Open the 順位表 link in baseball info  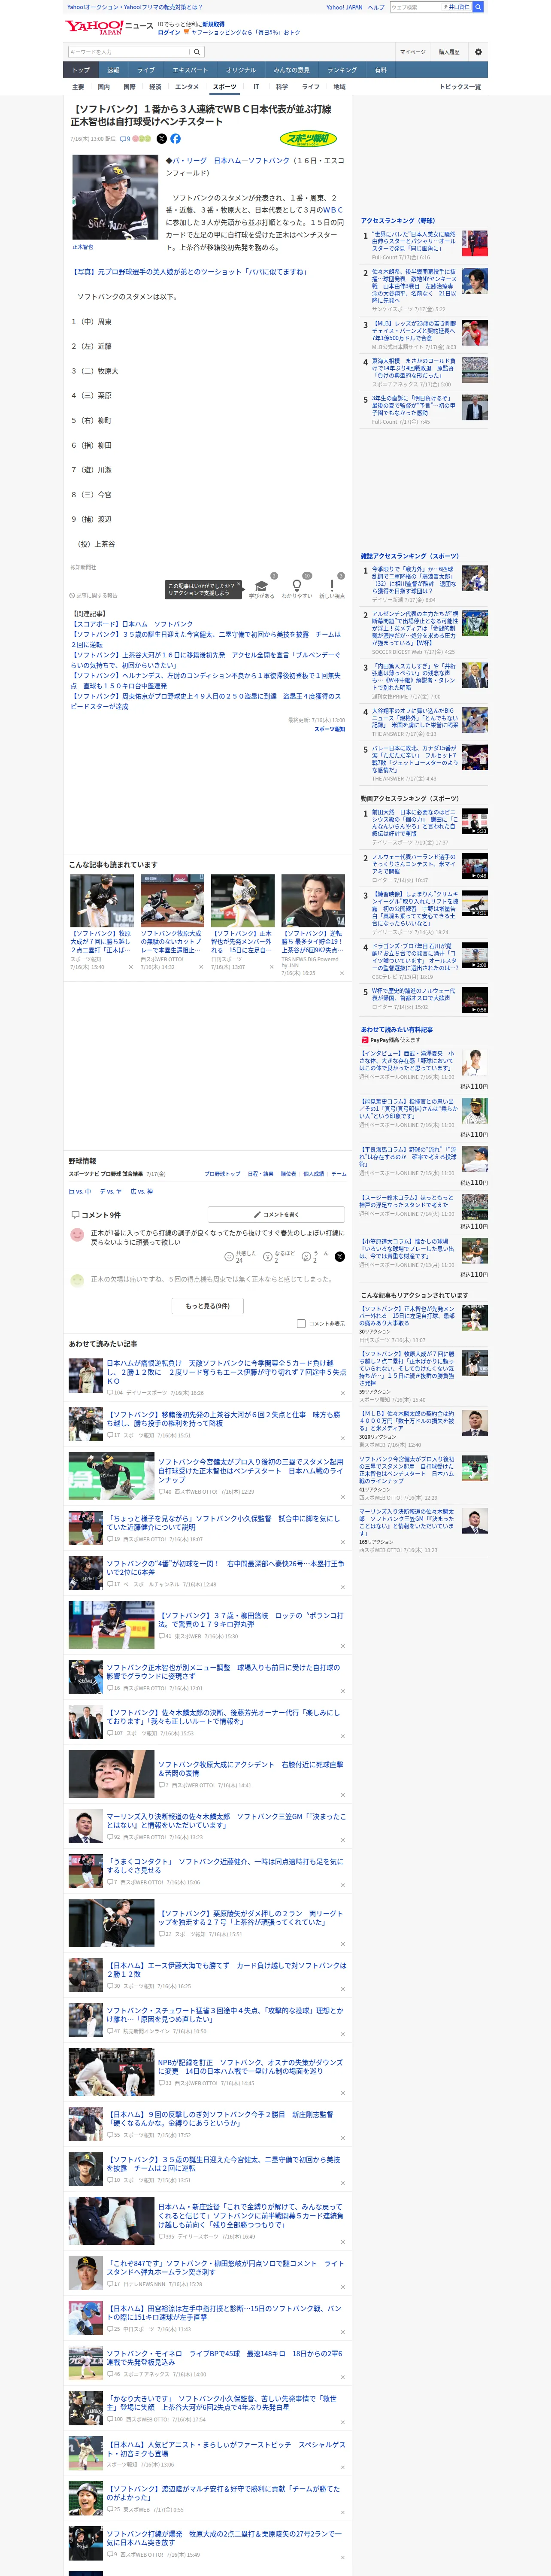[x=288, y=1174]
